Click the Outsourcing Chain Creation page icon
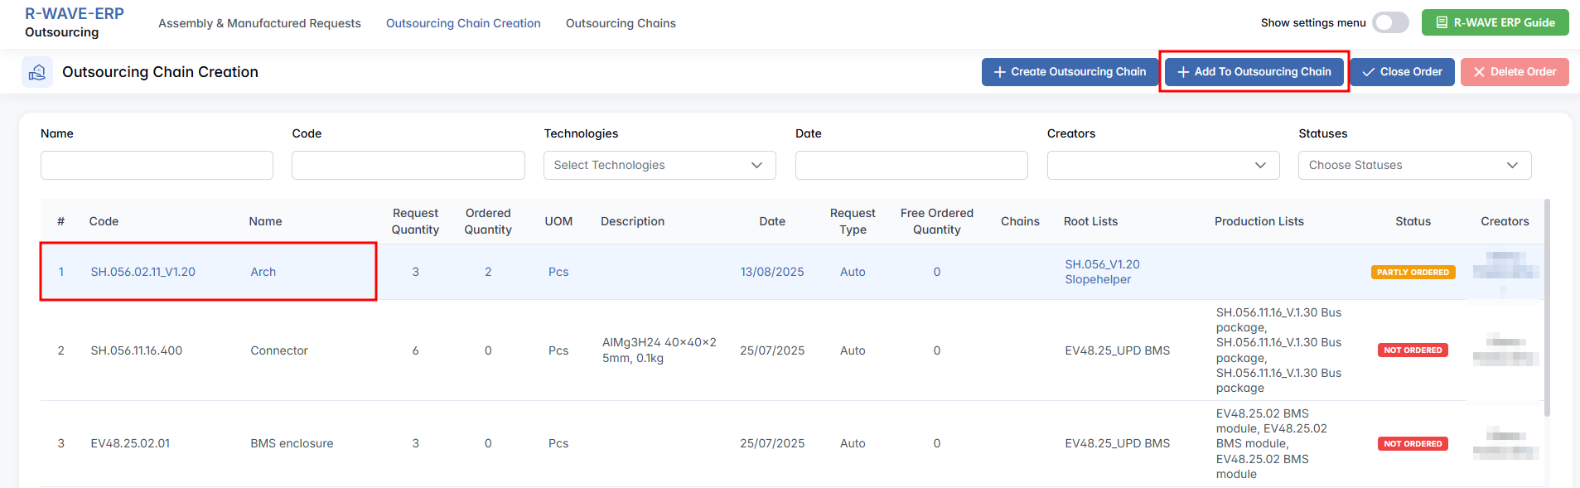The width and height of the screenshot is (1580, 488). pos(37,73)
